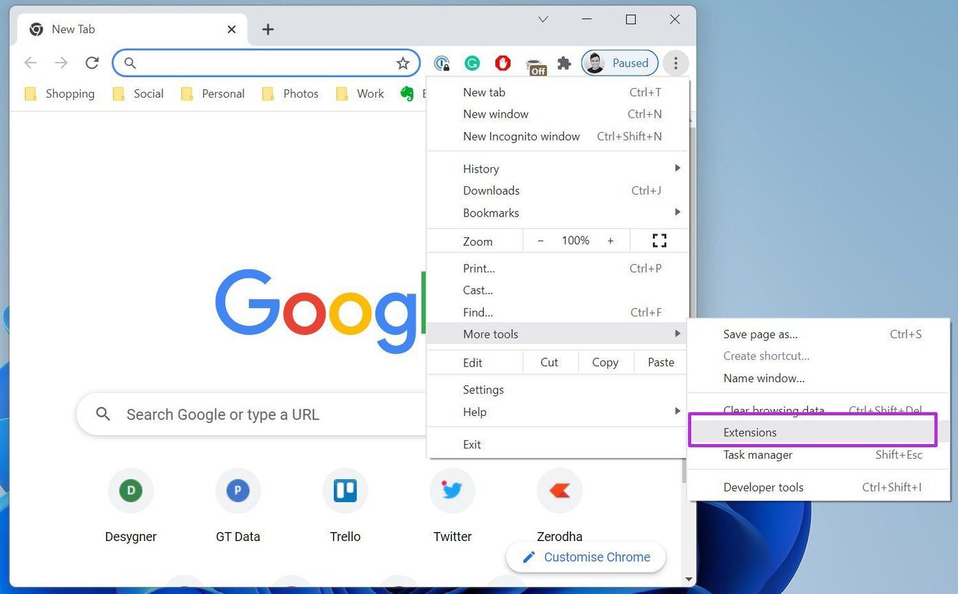Image resolution: width=958 pixels, height=594 pixels.
Task: Select Find... in the menu
Action: pyautogui.click(x=557, y=312)
